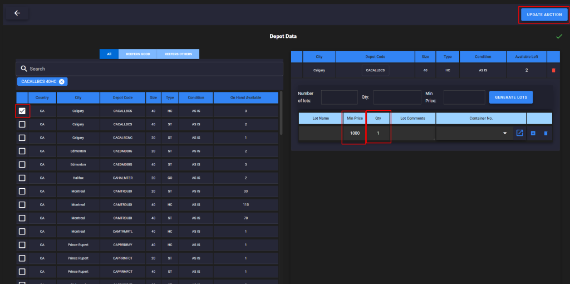Select the All tab
Image resolution: width=570 pixels, height=284 pixels.
coord(109,54)
